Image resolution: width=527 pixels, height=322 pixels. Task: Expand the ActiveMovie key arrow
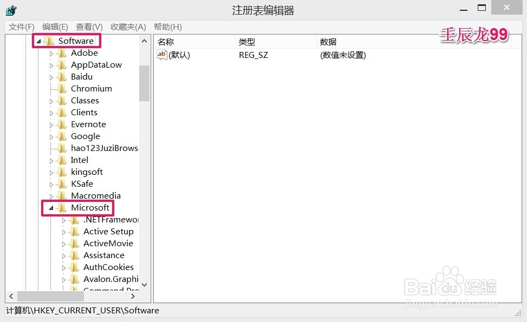click(63, 244)
